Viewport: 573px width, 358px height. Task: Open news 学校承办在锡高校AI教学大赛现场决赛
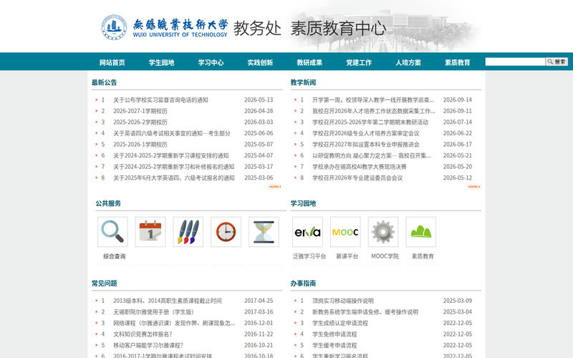360,167
